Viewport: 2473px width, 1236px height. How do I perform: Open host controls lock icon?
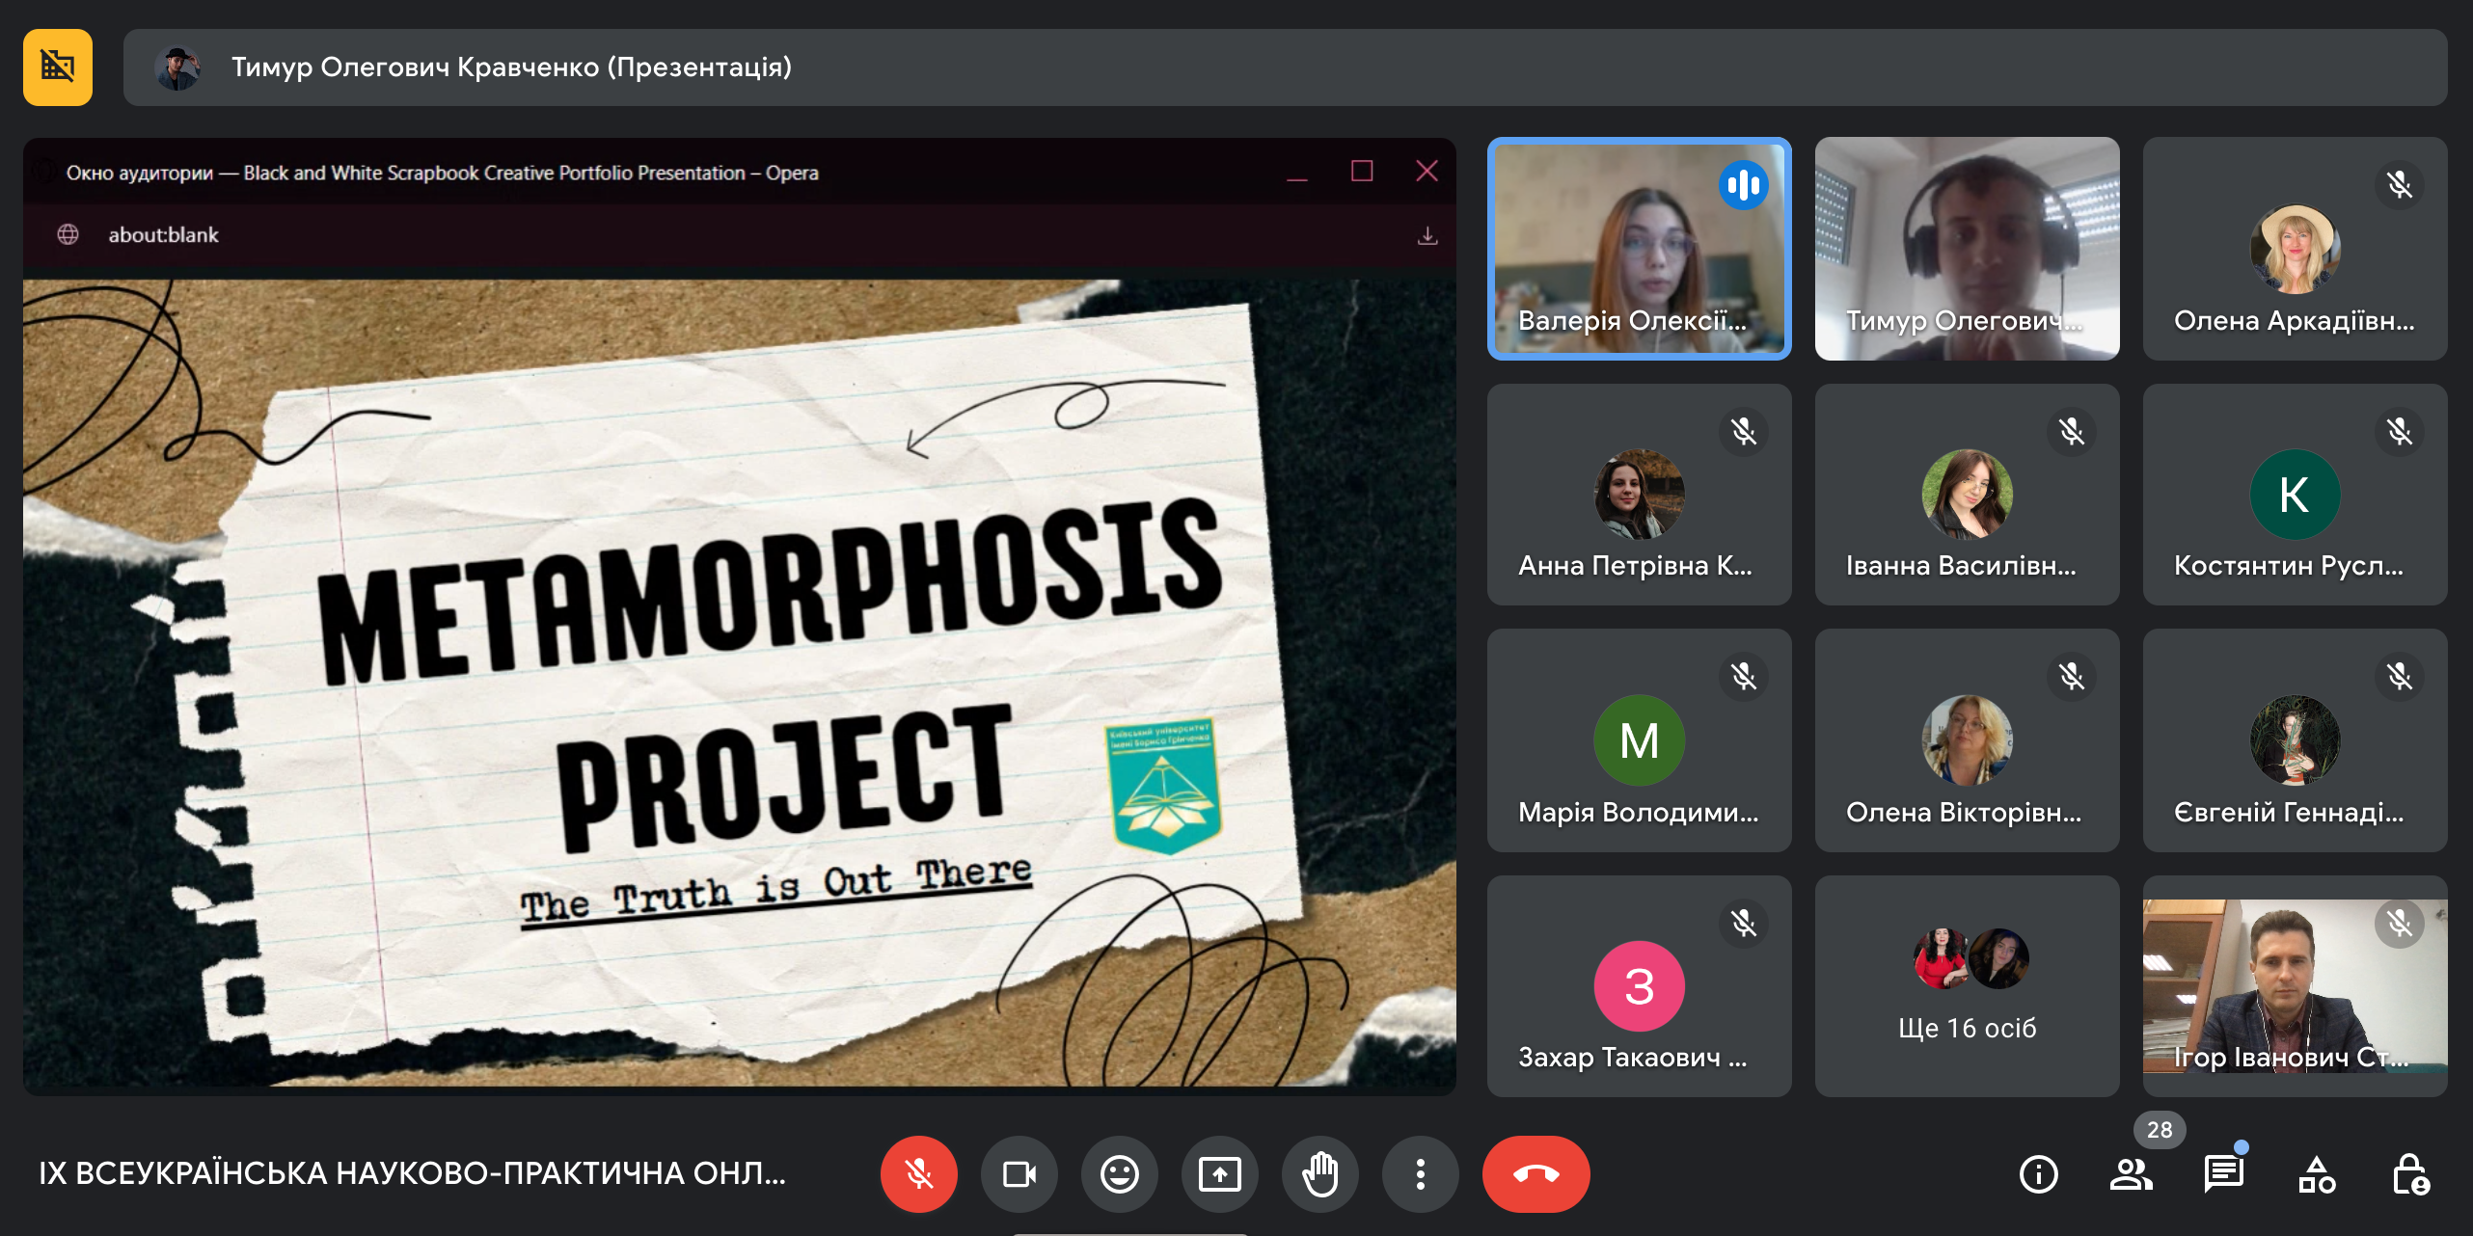[2409, 1173]
